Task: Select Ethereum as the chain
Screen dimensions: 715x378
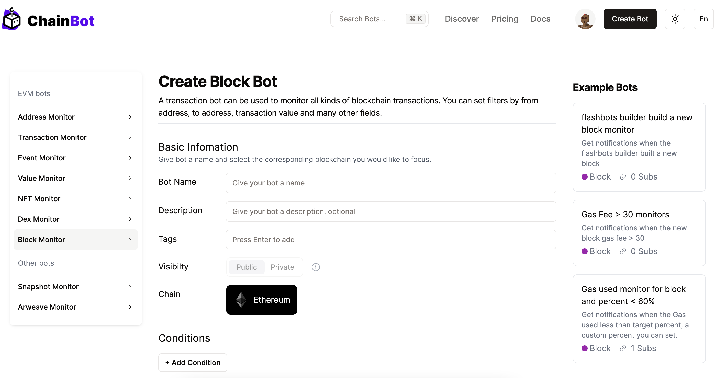Action: tap(261, 300)
